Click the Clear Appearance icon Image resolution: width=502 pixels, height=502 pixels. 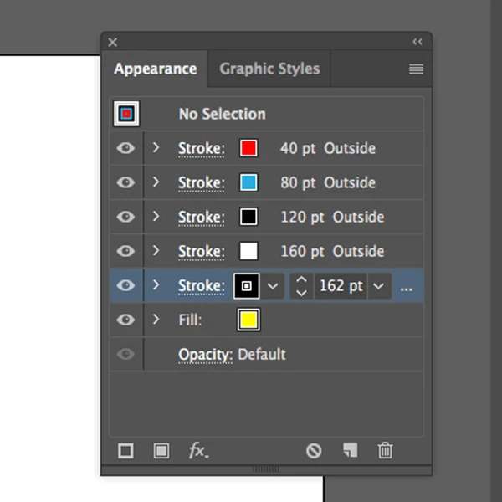pos(314,451)
